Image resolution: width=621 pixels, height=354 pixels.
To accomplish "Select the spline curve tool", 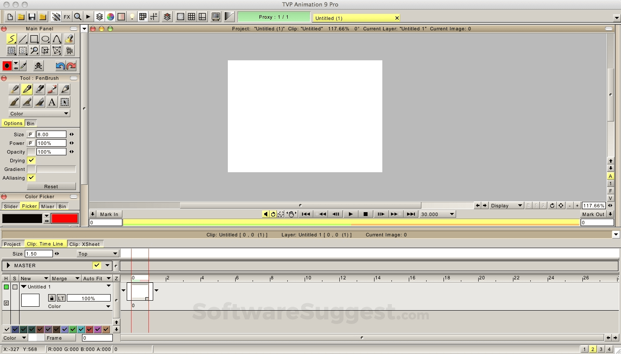I will pyautogui.click(x=57, y=39).
